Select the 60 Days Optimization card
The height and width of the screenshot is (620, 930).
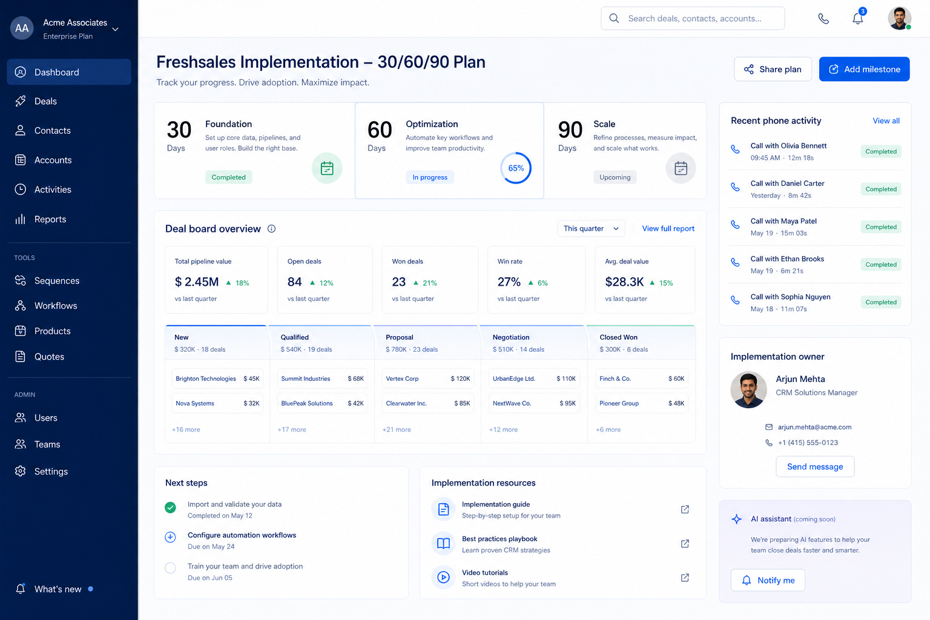(449, 151)
